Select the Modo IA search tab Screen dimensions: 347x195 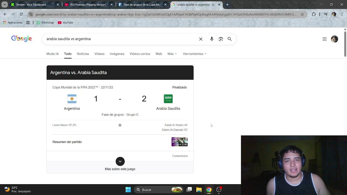click(52, 54)
